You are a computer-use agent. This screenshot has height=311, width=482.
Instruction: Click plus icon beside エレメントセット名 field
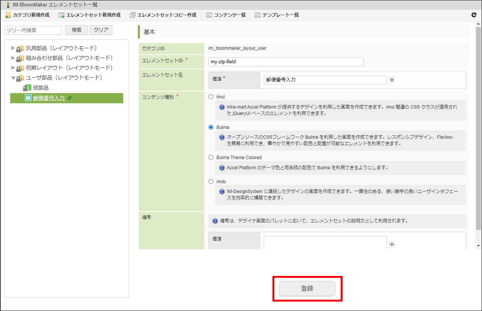click(392, 80)
